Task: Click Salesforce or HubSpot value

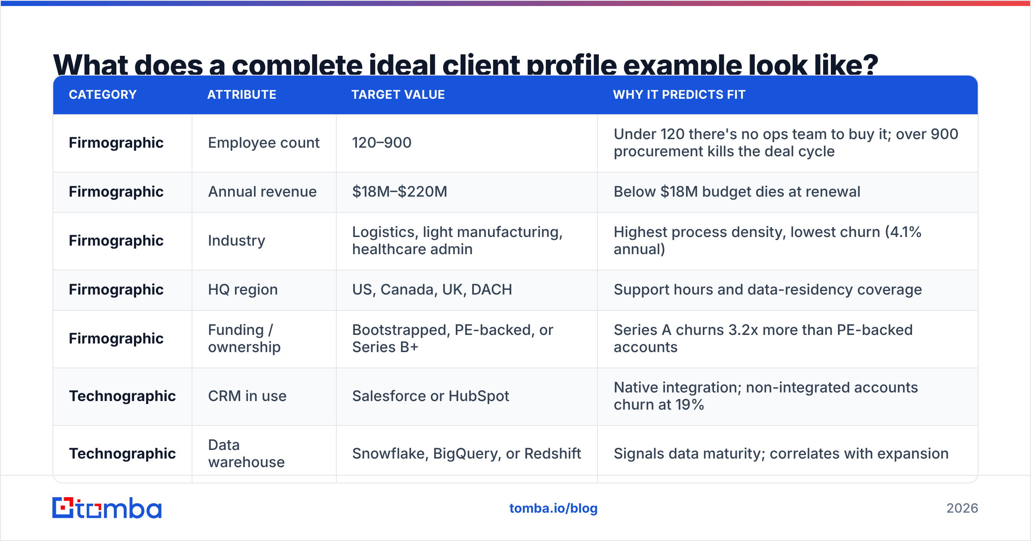Action: coord(430,396)
